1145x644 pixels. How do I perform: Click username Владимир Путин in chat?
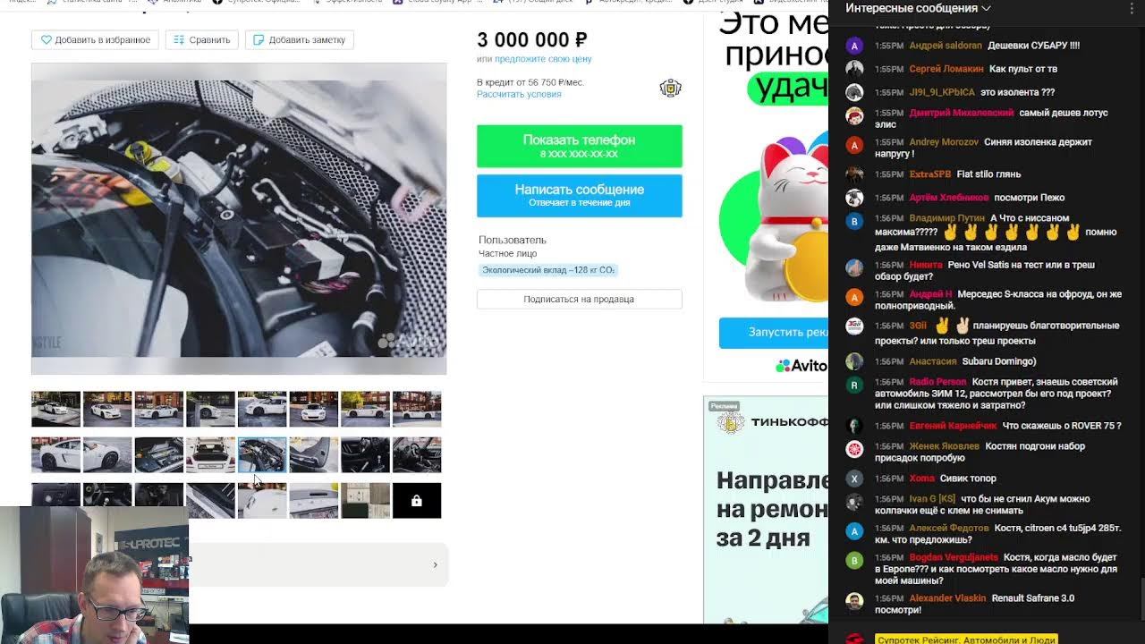pyautogui.click(x=946, y=218)
